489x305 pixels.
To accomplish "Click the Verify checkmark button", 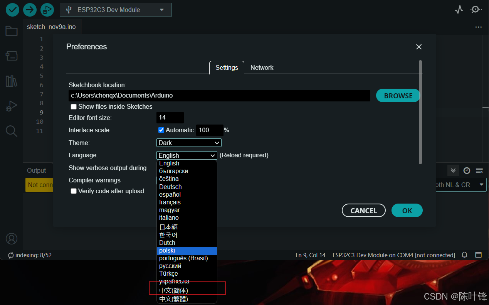I will tap(12, 10).
